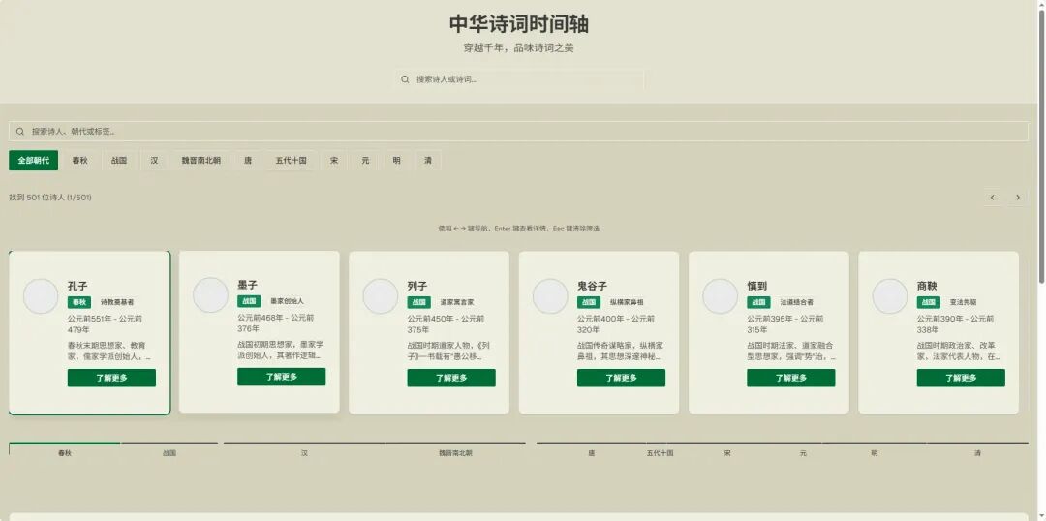Click the 变法先驱 tag on 商鞅's card
Image resolution: width=1046 pixels, height=521 pixels.
click(964, 302)
